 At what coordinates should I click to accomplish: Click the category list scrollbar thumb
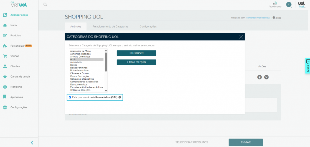tap(106, 62)
